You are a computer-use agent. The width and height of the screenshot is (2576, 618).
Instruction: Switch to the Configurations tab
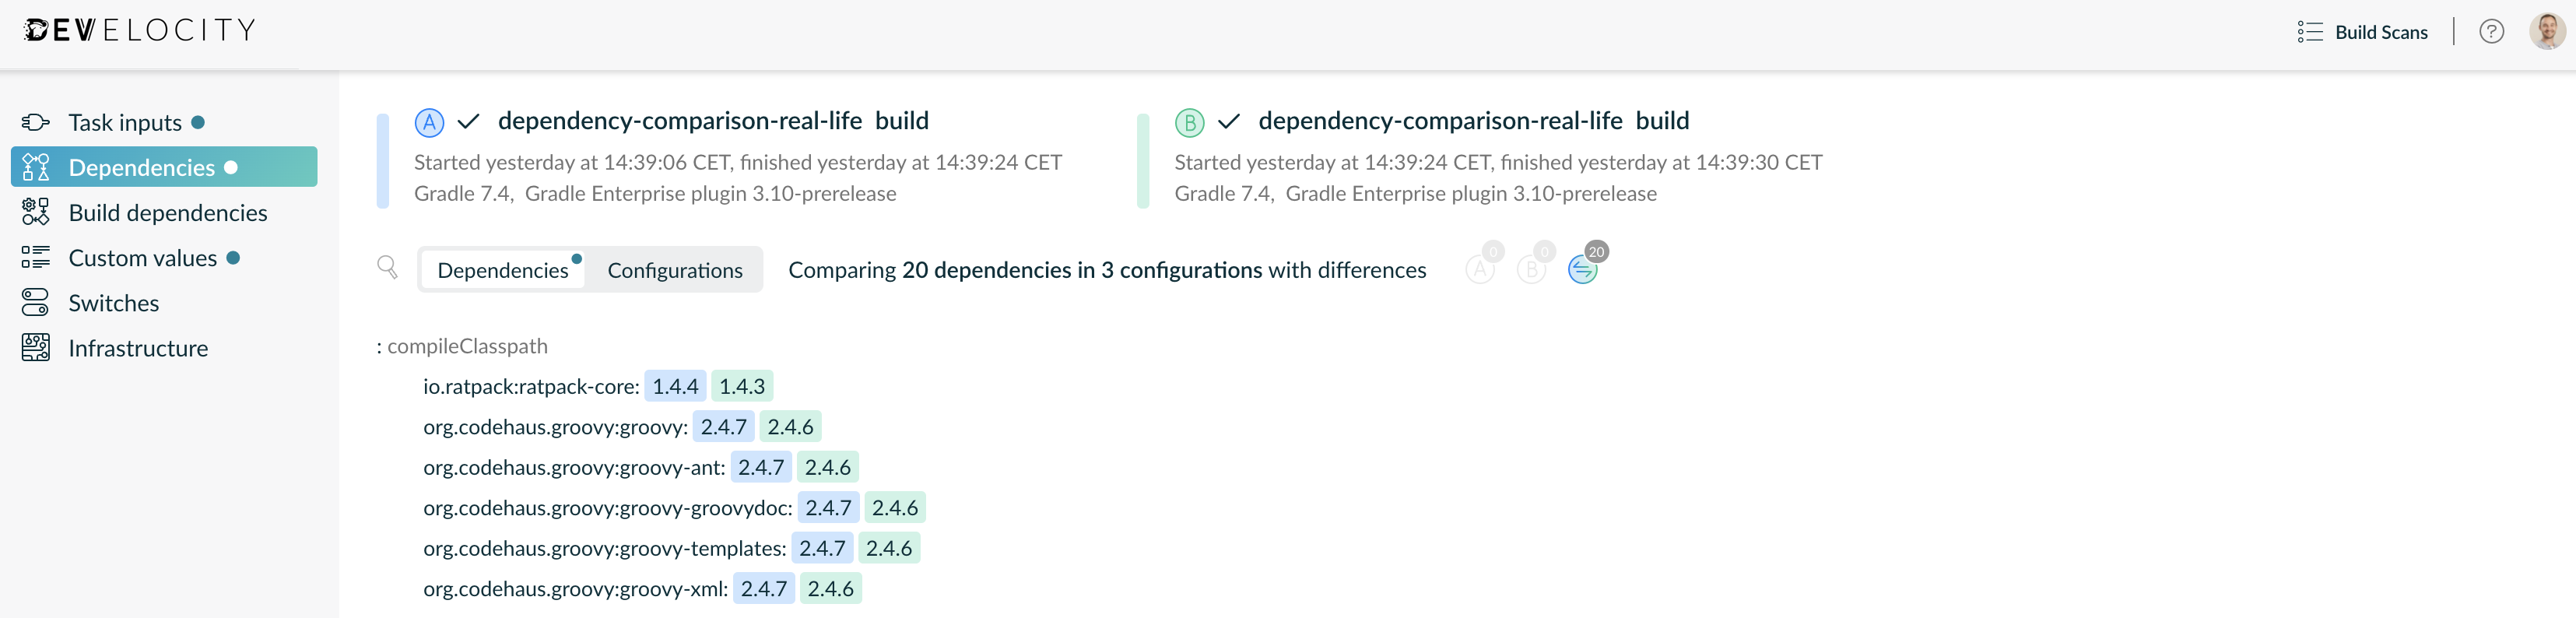(x=675, y=269)
